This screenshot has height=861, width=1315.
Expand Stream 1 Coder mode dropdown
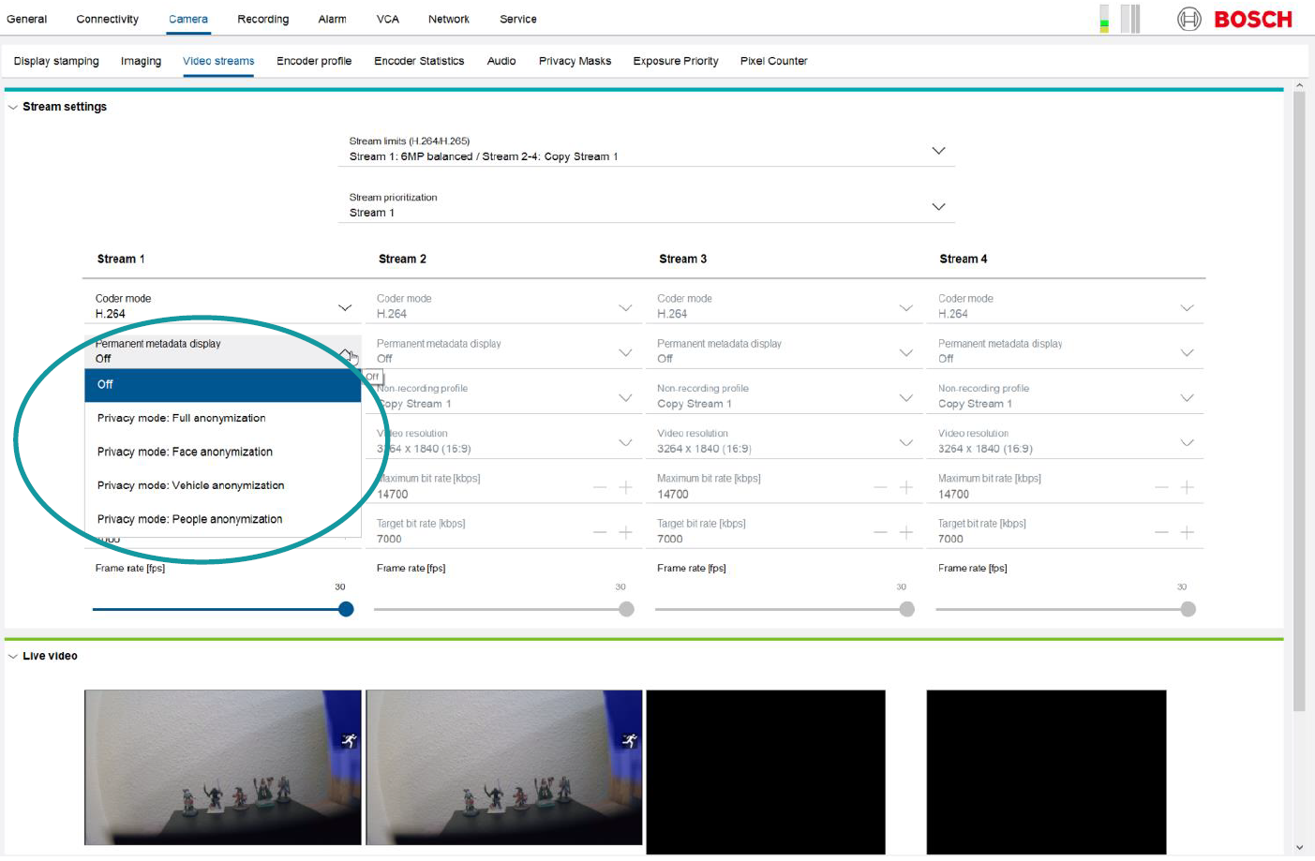click(345, 307)
